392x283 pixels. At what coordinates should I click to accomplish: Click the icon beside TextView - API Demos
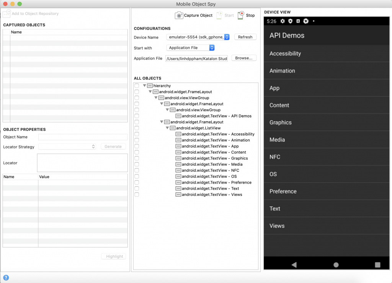[178, 116]
